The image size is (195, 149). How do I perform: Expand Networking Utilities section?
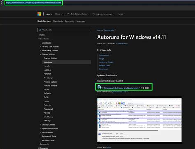coord(41,50)
